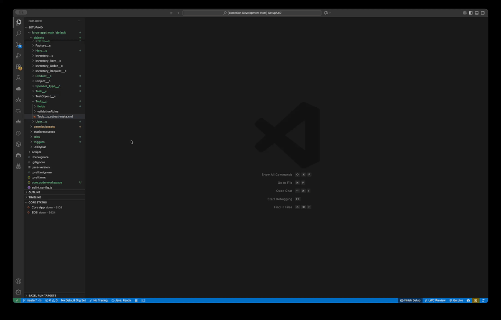Open the Search view in activity bar

click(x=18, y=33)
